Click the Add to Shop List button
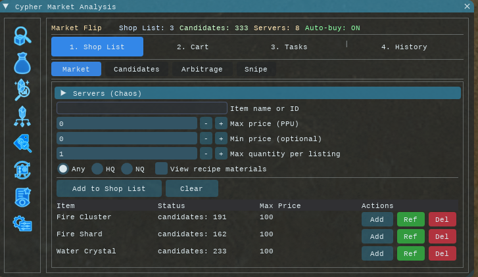This screenshot has height=277, width=478. click(109, 188)
